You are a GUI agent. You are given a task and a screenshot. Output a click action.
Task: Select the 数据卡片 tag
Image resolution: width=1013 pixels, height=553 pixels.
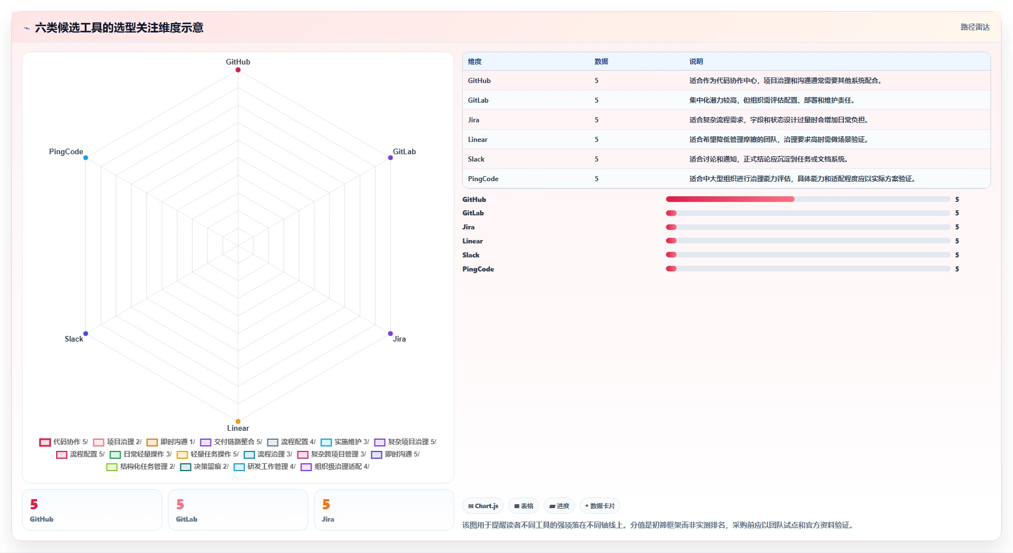(x=600, y=506)
